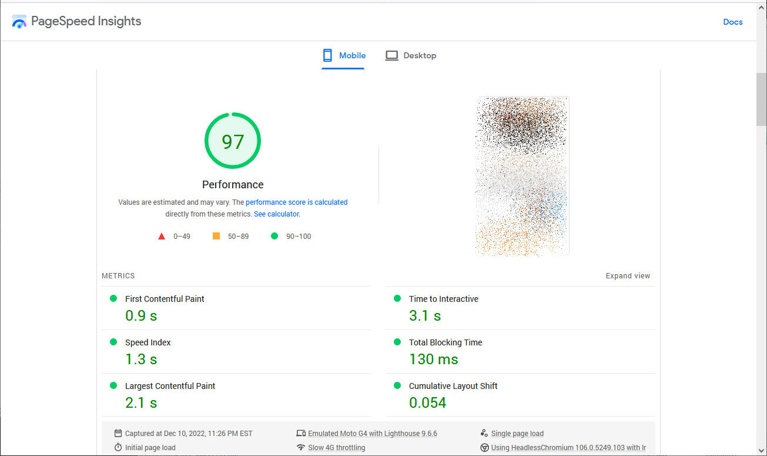
Task: Click the METRICS section label
Action: [118, 275]
